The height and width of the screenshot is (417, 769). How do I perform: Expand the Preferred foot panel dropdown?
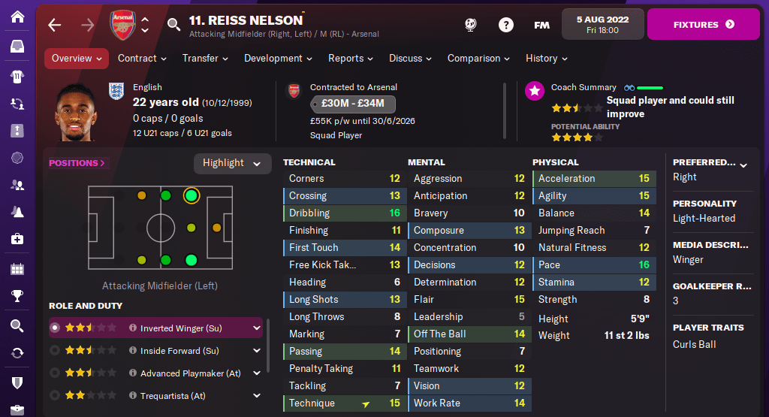[x=743, y=163]
